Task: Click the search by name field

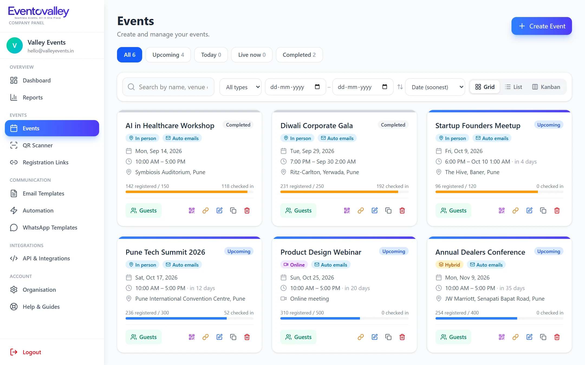Action: point(168,87)
